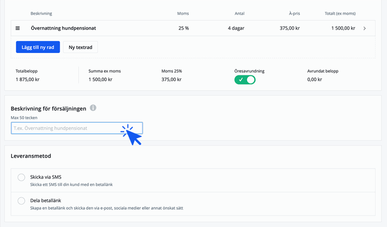Click the 4 dagar quantity value
The image size is (387, 227).
(236, 28)
